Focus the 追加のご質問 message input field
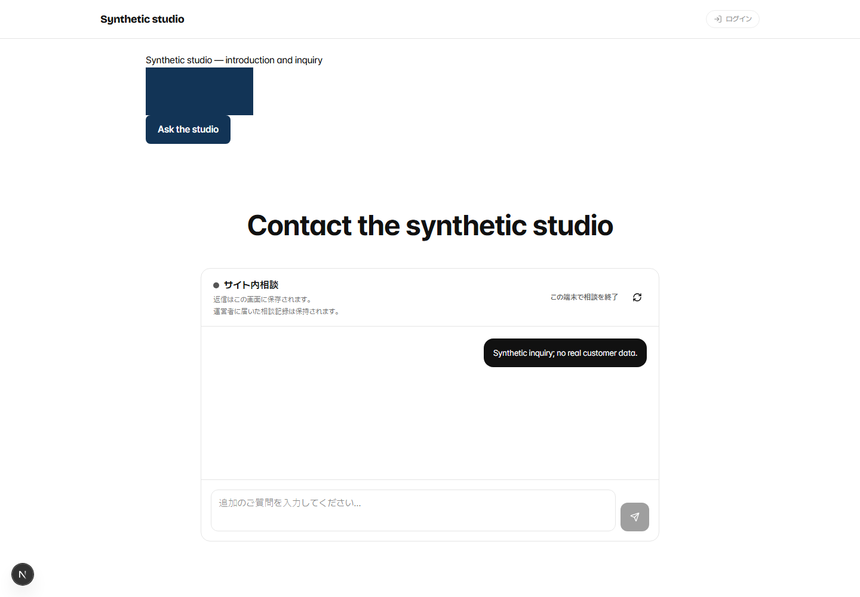Image resolution: width=860 pixels, height=597 pixels. 413,510
